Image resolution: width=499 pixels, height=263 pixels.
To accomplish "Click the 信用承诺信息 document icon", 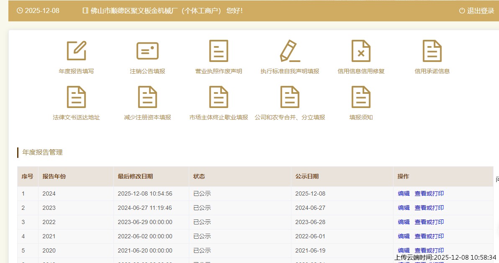I will coord(432,51).
